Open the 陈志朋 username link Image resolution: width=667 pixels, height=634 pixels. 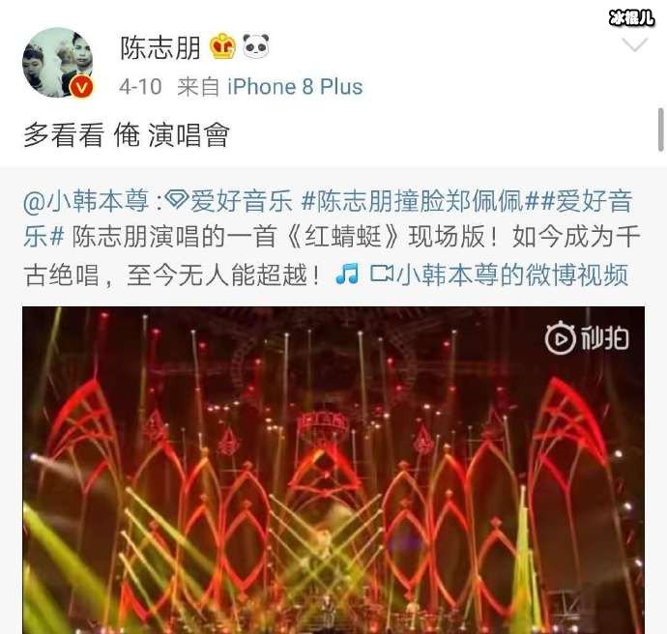[160, 47]
